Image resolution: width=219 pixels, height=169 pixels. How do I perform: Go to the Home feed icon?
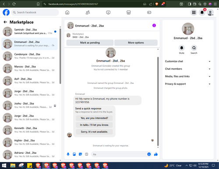(67, 13)
